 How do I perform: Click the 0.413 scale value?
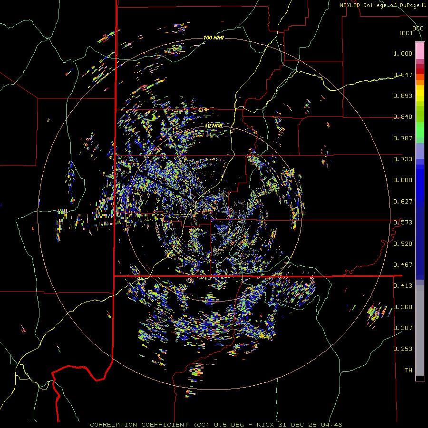click(x=403, y=286)
